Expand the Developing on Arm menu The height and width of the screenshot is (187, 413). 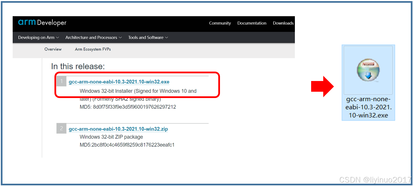[x=39, y=37]
